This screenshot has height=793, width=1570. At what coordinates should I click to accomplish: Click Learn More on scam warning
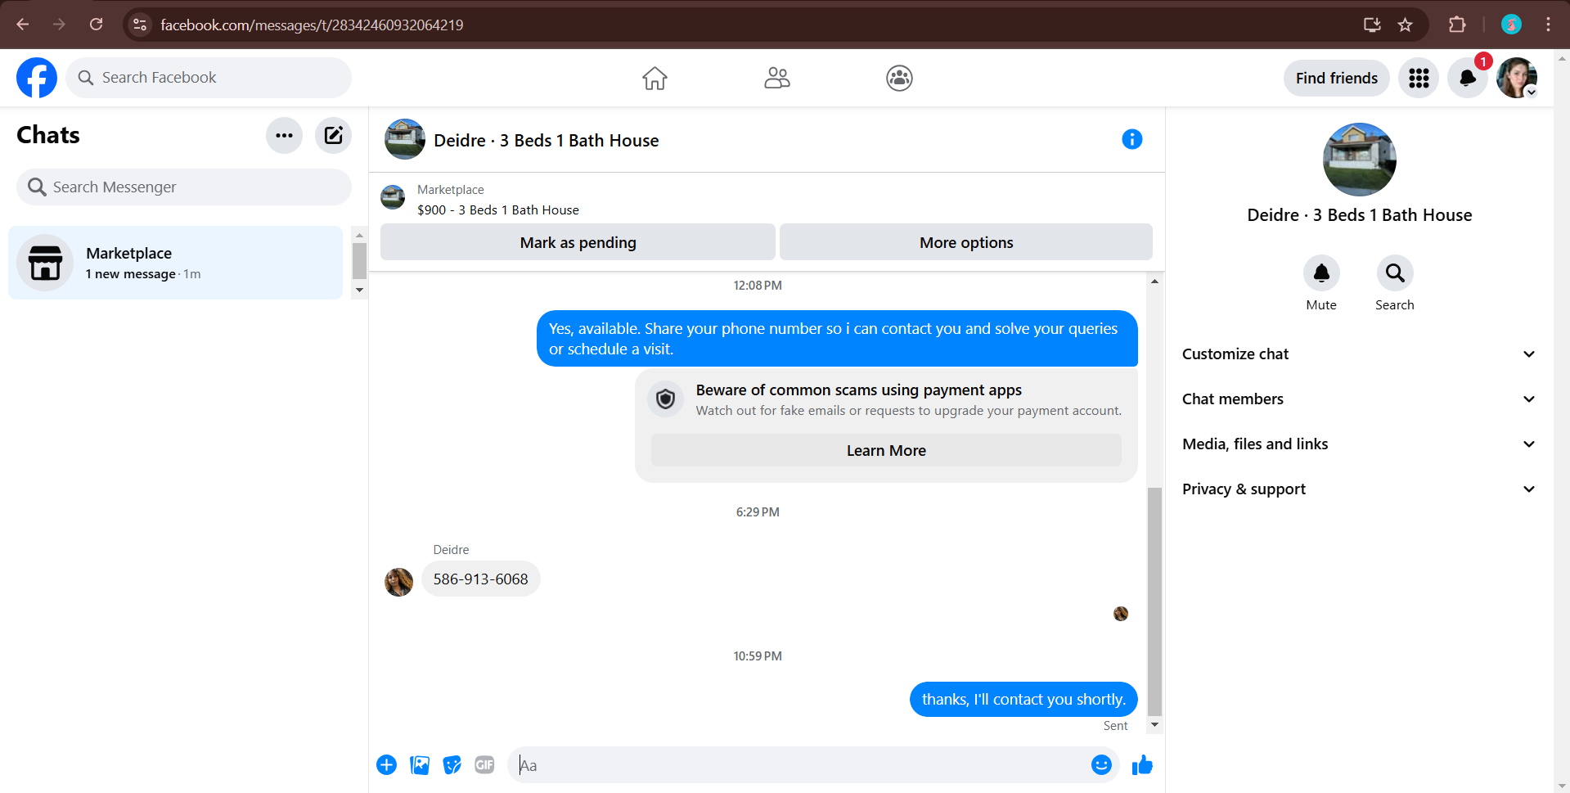pos(886,451)
